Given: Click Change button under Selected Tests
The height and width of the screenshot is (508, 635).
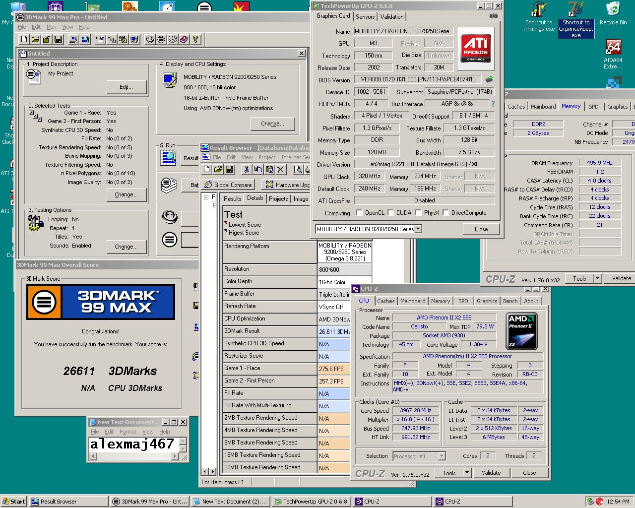Looking at the screenshot, I should coord(127,194).
